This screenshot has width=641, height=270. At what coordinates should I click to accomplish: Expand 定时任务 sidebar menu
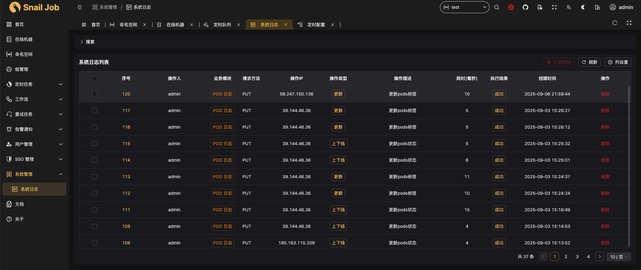coord(34,84)
